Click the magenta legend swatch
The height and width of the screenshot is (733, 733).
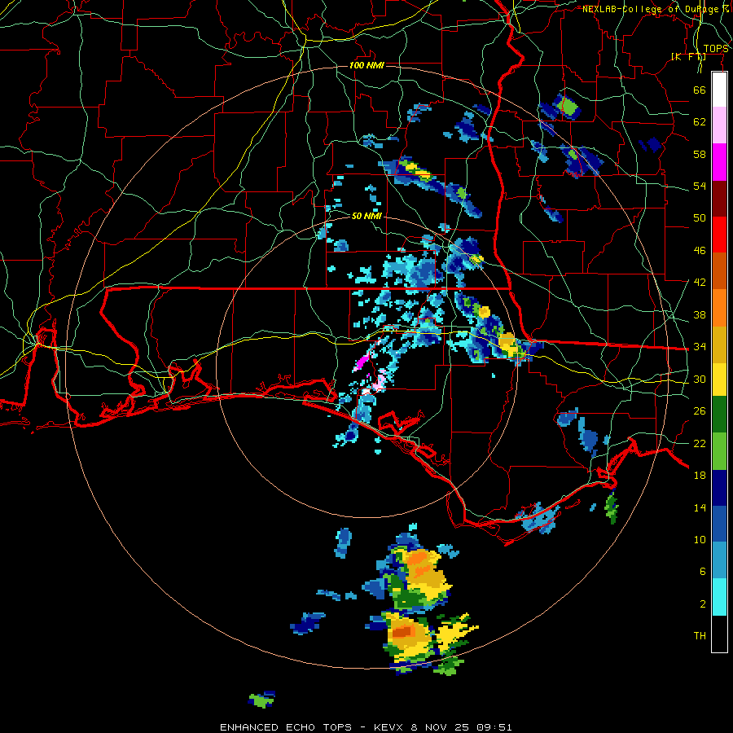pos(719,162)
